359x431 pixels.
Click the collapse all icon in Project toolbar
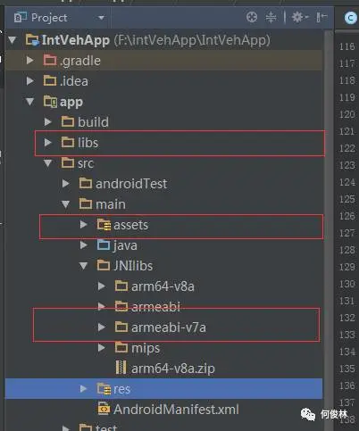pos(271,17)
